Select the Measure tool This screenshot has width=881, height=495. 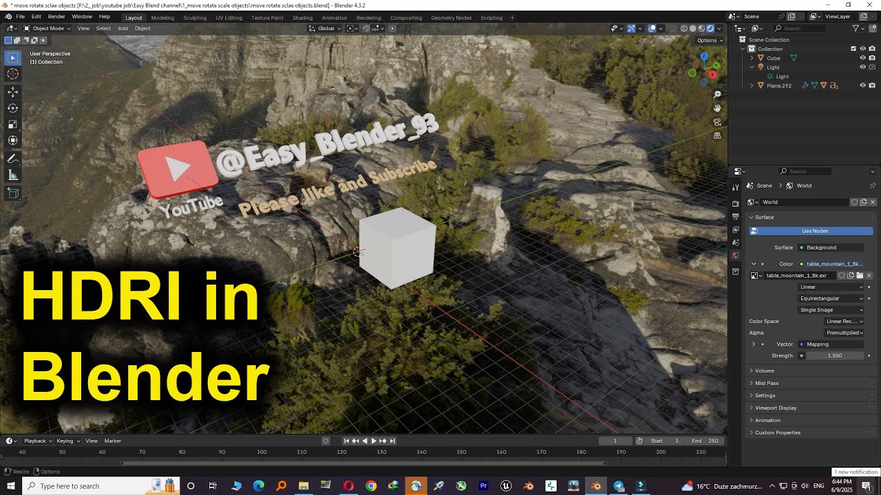click(13, 175)
